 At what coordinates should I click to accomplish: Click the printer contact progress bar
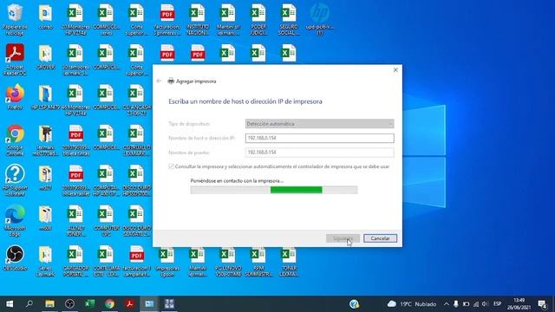click(274, 190)
